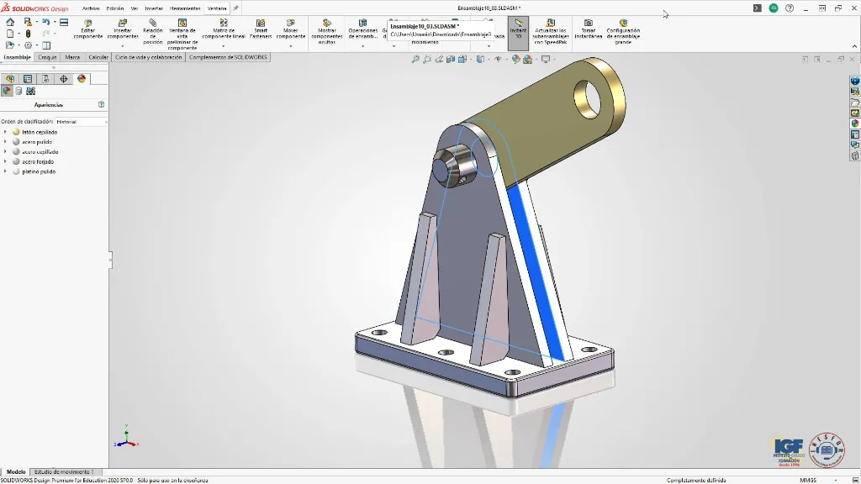Image resolution: width=861 pixels, height=484 pixels.
Task: Open Insertar menu
Action: tap(154, 8)
